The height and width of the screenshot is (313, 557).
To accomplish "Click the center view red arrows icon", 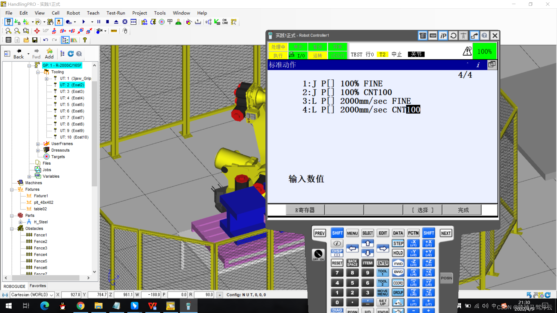I will [x=37, y=31].
